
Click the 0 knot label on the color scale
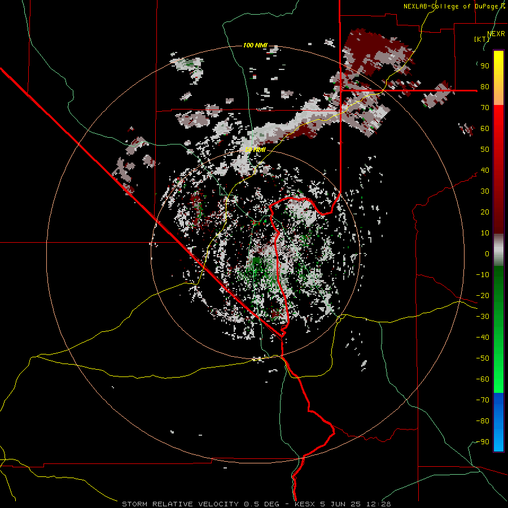pyautogui.click(x=487, y=253)
